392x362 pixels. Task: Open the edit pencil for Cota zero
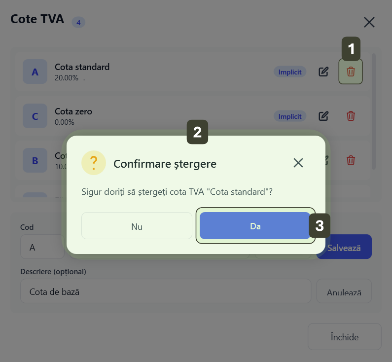(x=323, y=116)
